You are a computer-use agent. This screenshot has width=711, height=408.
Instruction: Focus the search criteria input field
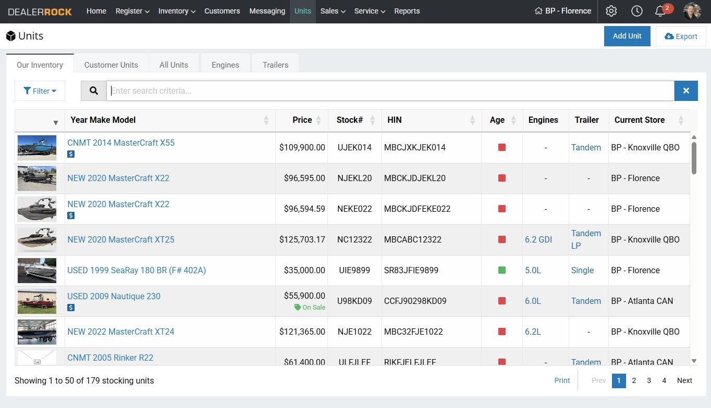pyautogui.click(x=390, y=91)
